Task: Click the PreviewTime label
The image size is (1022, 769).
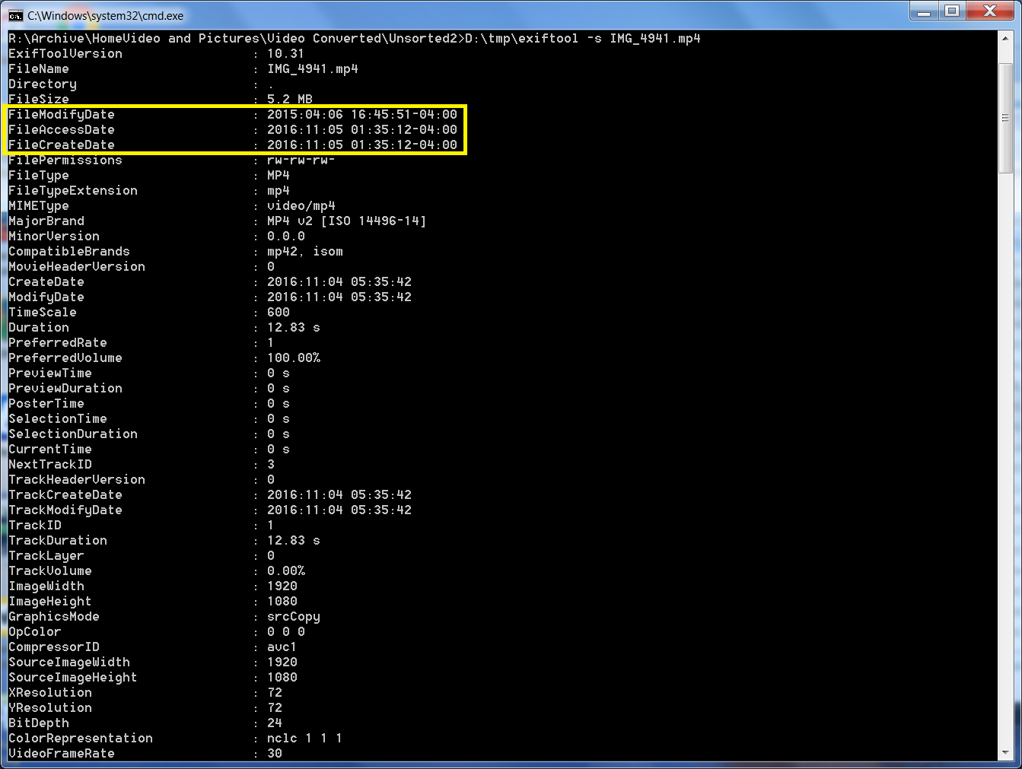Action: point(50,373)
